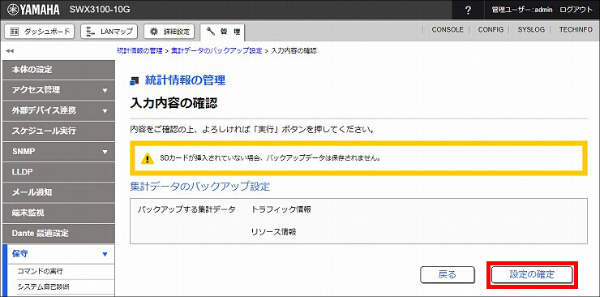The height and width of the screenshot is (297, 600).
Task: Click the バックアップする集計データ label
Action: click(x=186, y=209)
